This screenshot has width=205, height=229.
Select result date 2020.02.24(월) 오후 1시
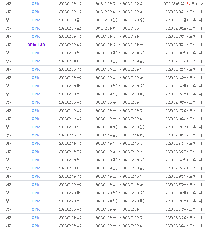(184, 160)
